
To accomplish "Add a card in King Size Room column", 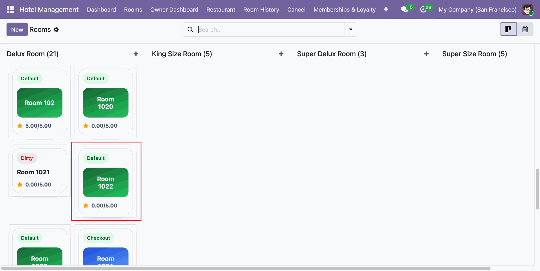I will [x=281, y=54].
